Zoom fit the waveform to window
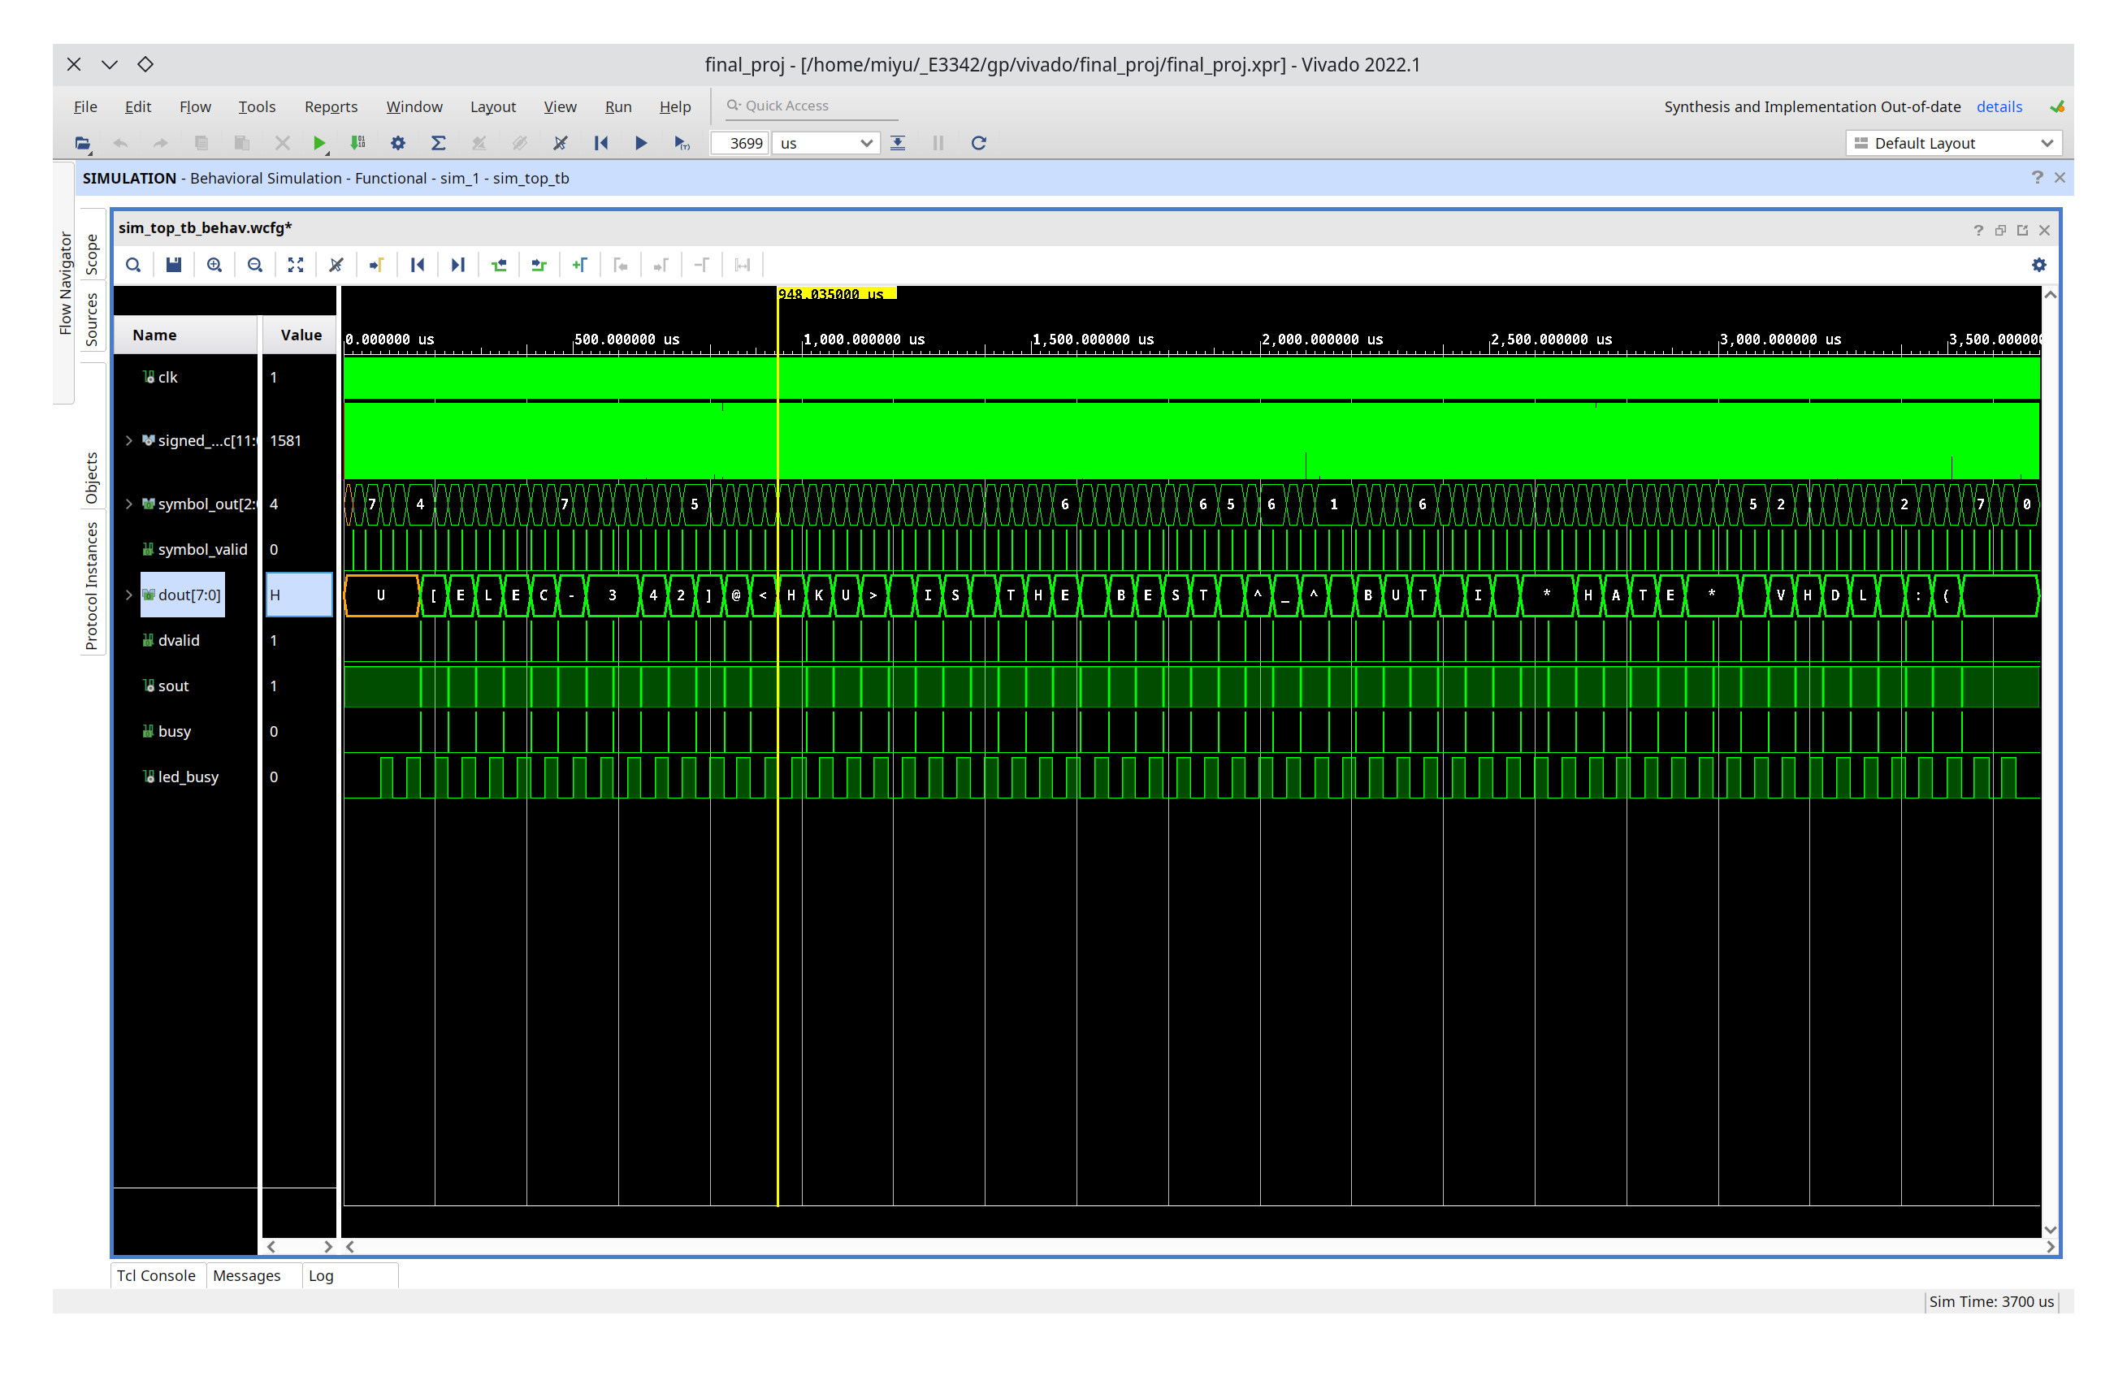This screenshot has width=2127, height=1376. click(x=296, y=265)
